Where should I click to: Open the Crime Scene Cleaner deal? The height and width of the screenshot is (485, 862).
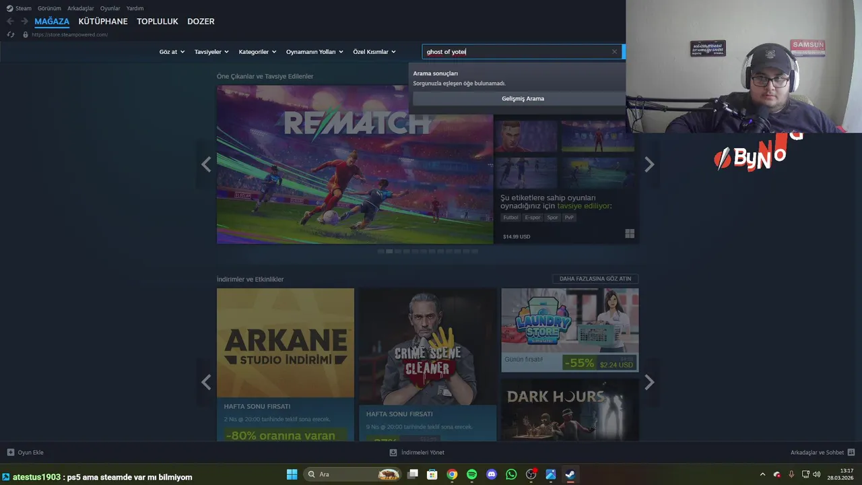coord(428,364)
